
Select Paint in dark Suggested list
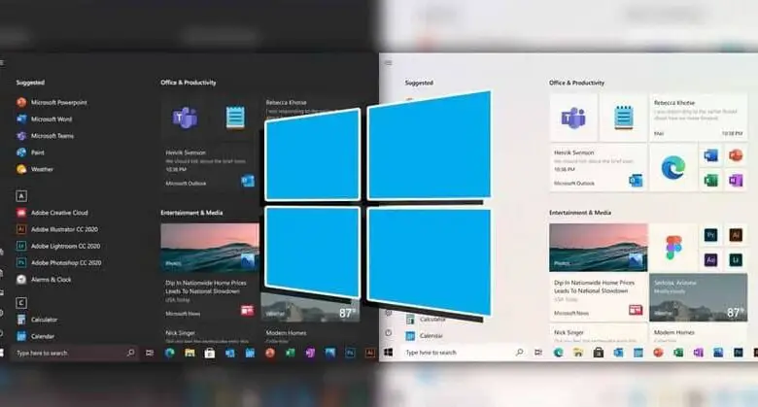pyautogui.click(x=30, y=153)
